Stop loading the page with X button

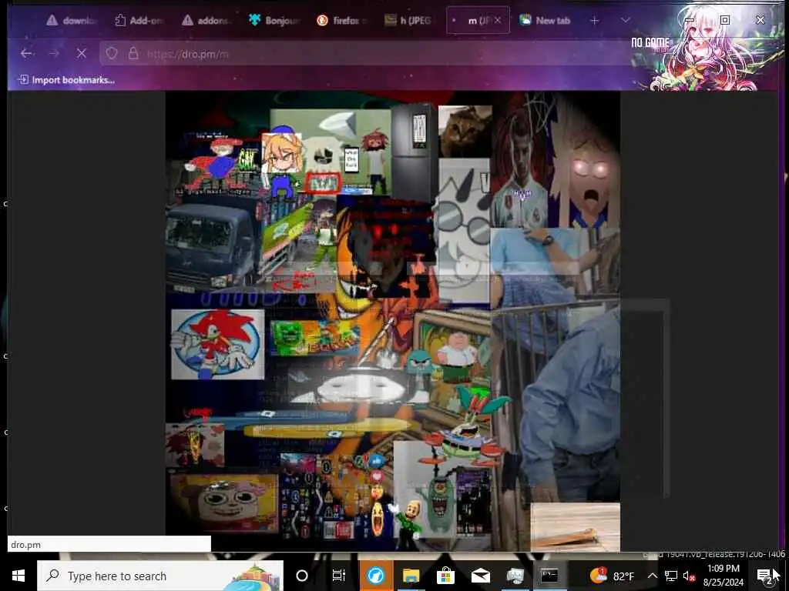click(x=82, y=53)
